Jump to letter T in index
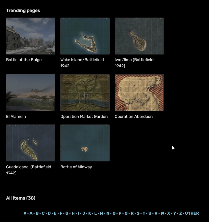This screenshot has height=222, width=209. pyautogui.click(x=144, y=213)
